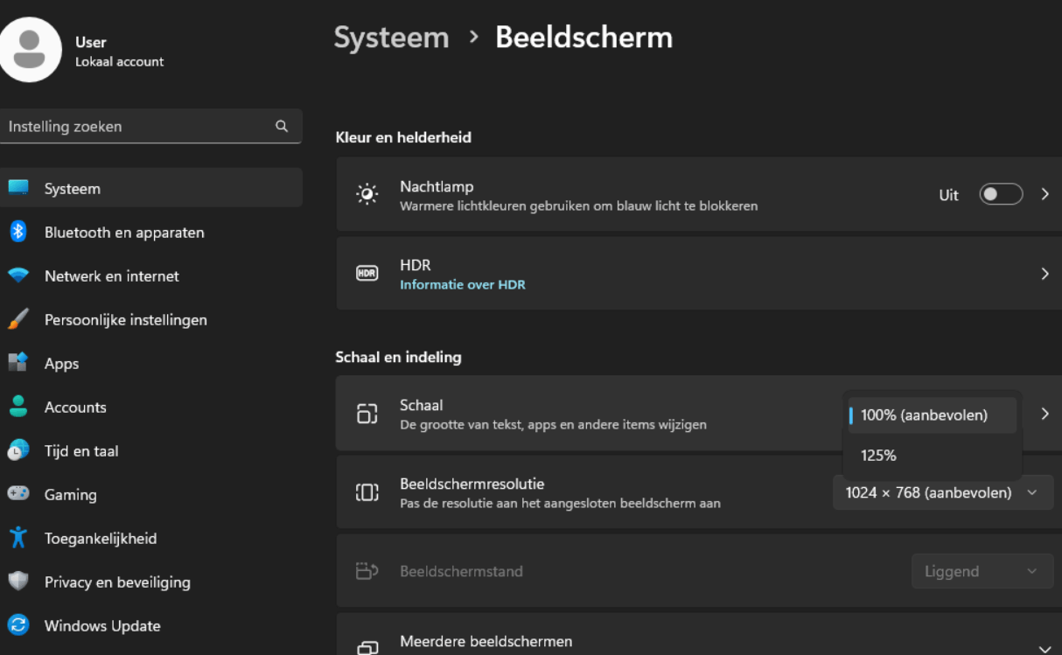Screen dimensions: 1062x655
Task: Toggle the Nachtlamp switch
Action: pos(1001,194)
